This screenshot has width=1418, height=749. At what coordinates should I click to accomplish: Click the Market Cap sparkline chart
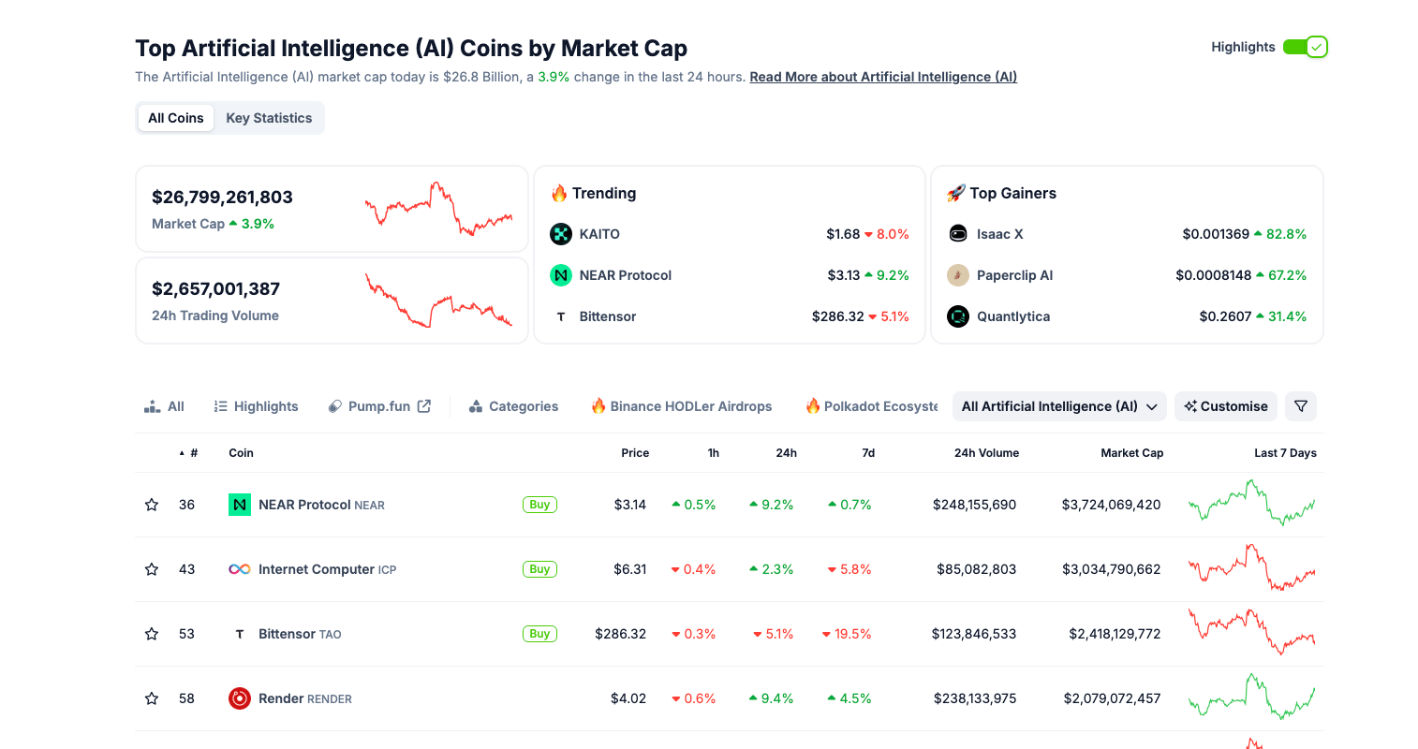[438, 209]
